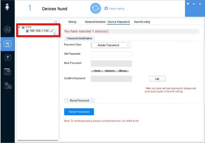Open the Device Upgrade sidebar icon
This screenshot has width=205, height=143.
point(8,57)
